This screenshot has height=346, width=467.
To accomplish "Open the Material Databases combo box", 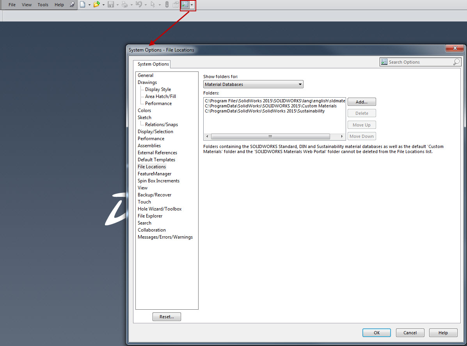I will coord(253,84).
